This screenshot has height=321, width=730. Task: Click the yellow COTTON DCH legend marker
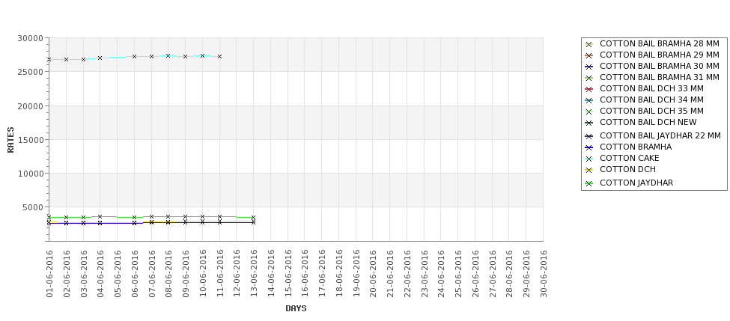589,170
